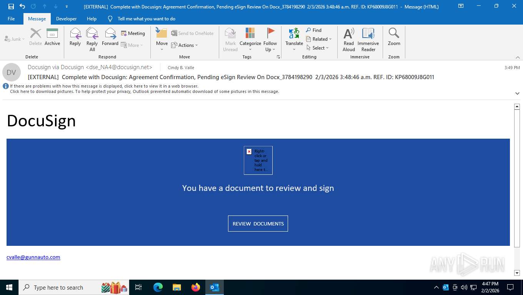Click the Windows search box
Image resolution: width=523 pixels, height=295 pixels.
(74, 287)
